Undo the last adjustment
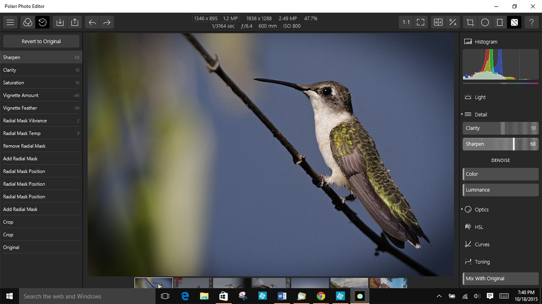The height and width of the screenshot is (304, 542). 92,22
